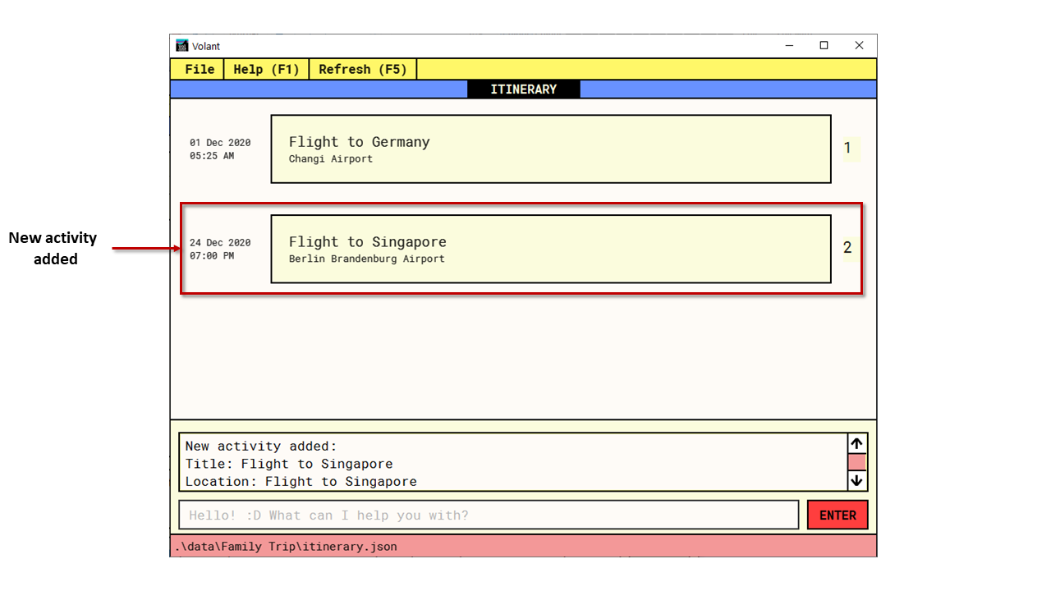Click the pink feedback scrollbar thumb
The height and width of the screenshot is (591, 1051).
[856, 462]
